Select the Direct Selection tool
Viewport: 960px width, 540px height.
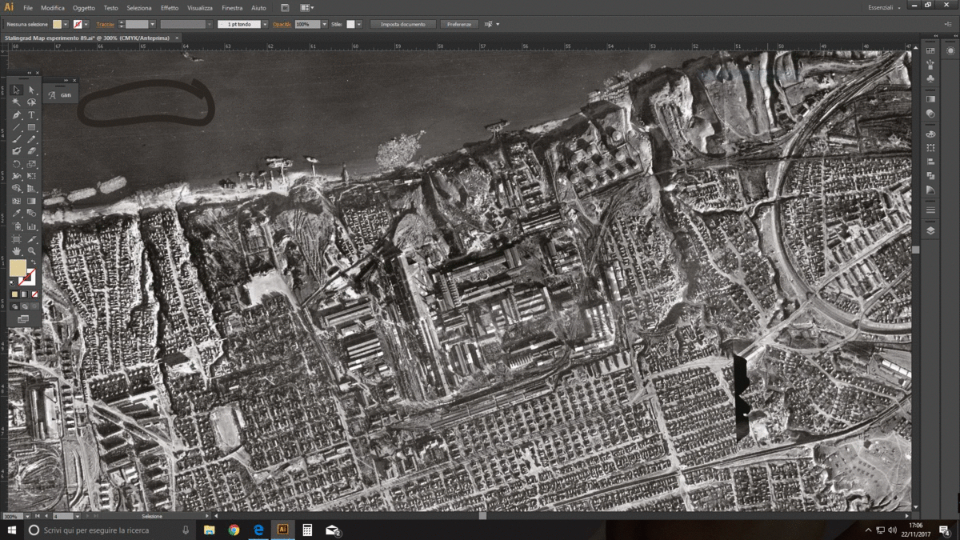[32, 90]
